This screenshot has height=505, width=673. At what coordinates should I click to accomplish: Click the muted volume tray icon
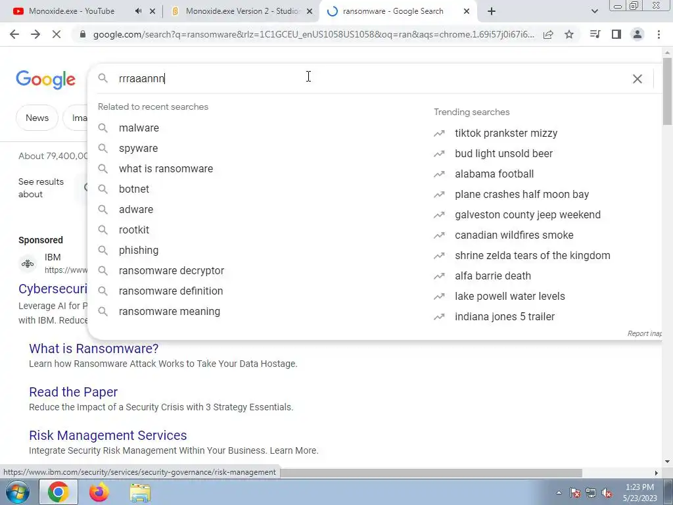[607, 493]
